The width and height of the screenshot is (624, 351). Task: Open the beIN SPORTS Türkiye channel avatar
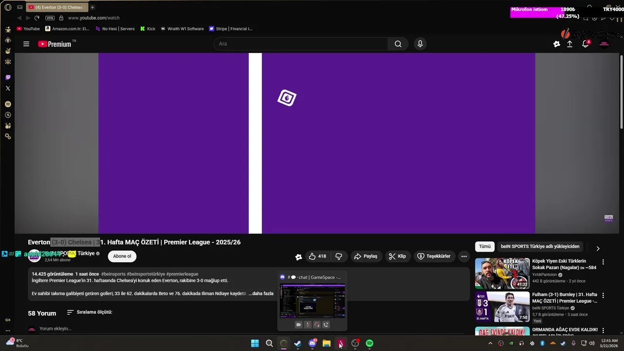tap(34, 256)
